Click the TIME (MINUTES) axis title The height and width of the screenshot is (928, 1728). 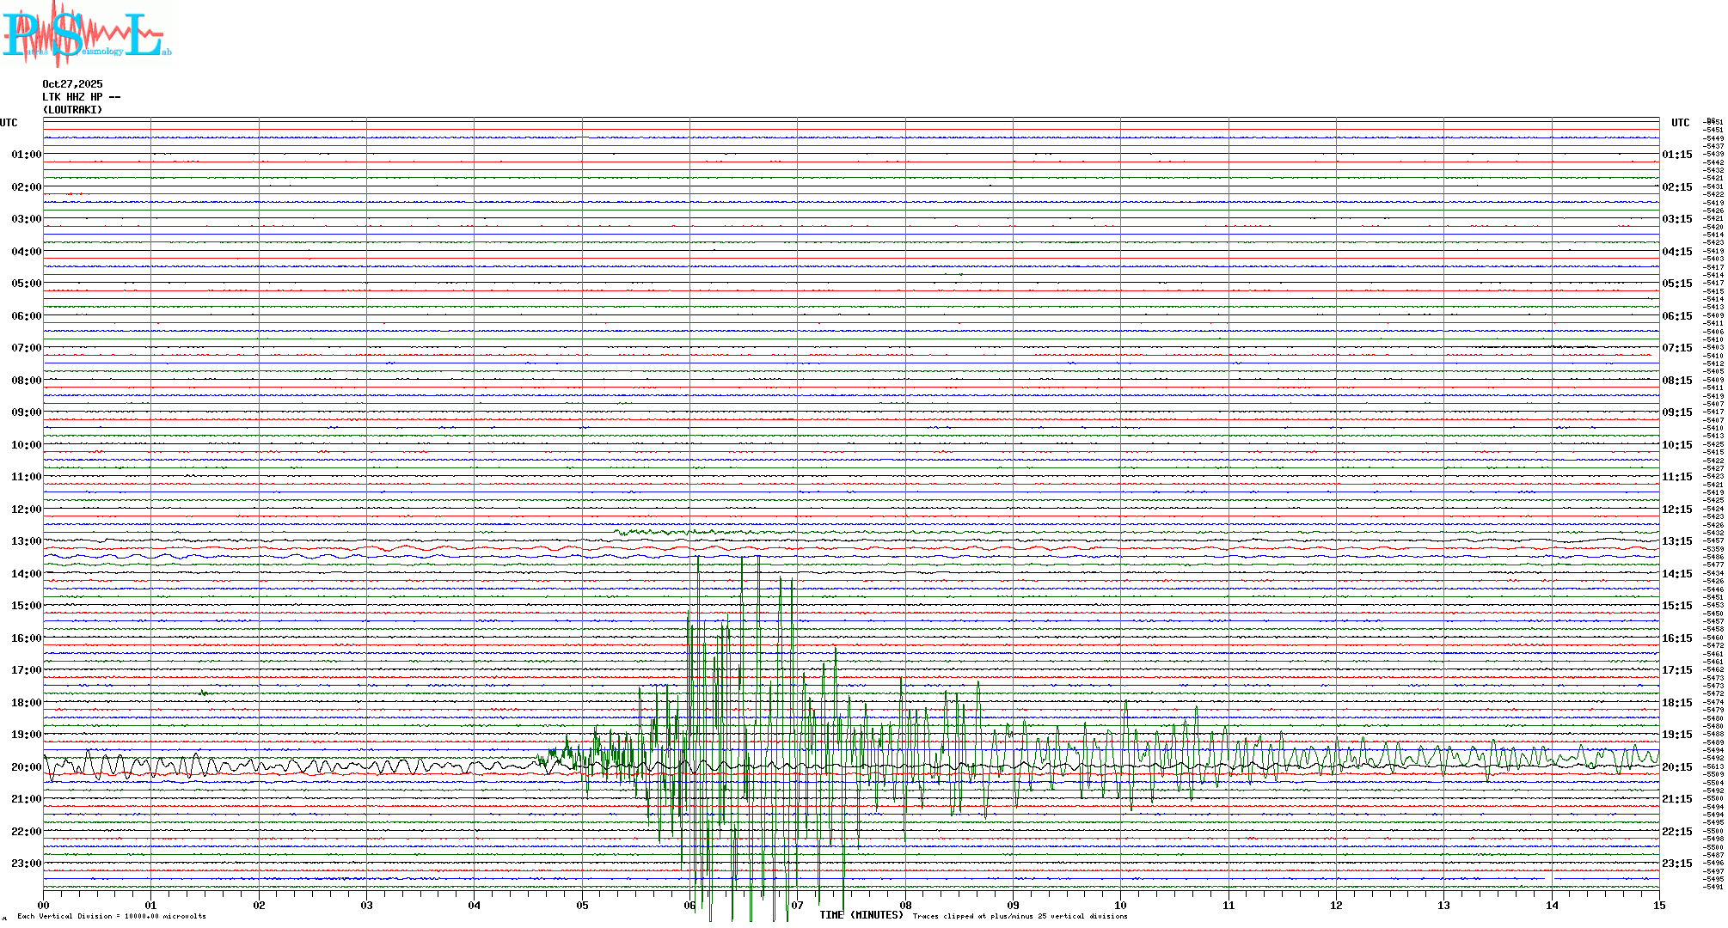[x=861, y=915]
